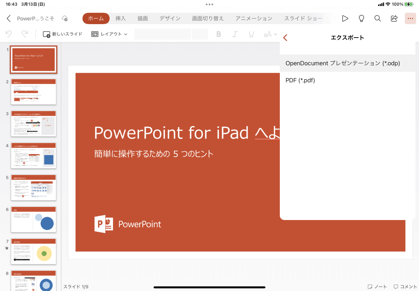Switch to the ホーム tab
Screen dimensions: 419x291
[96, 18]
